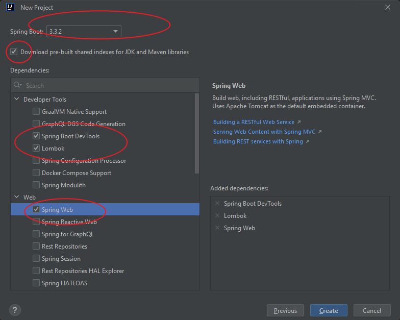Enable Spring Modulith dependency
This screenshot has height=320, width=400.
(36, 185)
